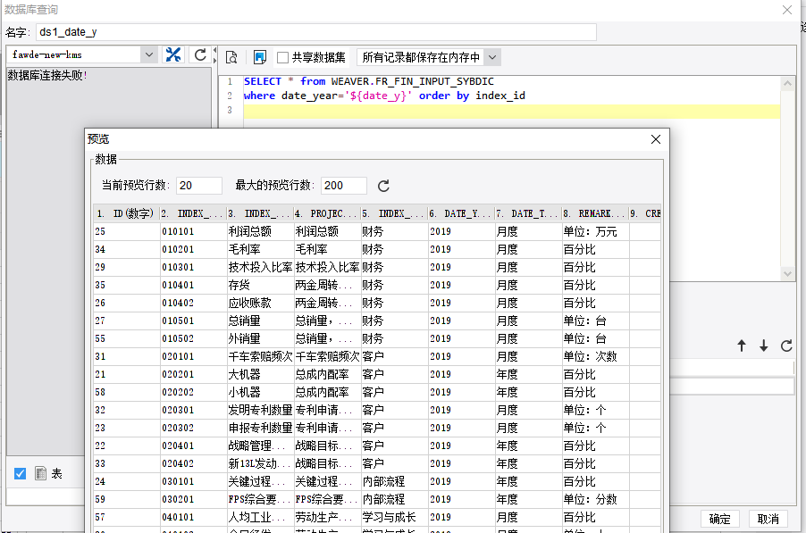This screenshot has width=806, height=533.
Task: Select the 外销量 cell
Action: (x=260, y=338)
